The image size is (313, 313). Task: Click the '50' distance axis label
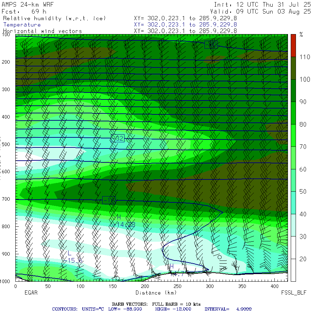(x=48, y=286)
